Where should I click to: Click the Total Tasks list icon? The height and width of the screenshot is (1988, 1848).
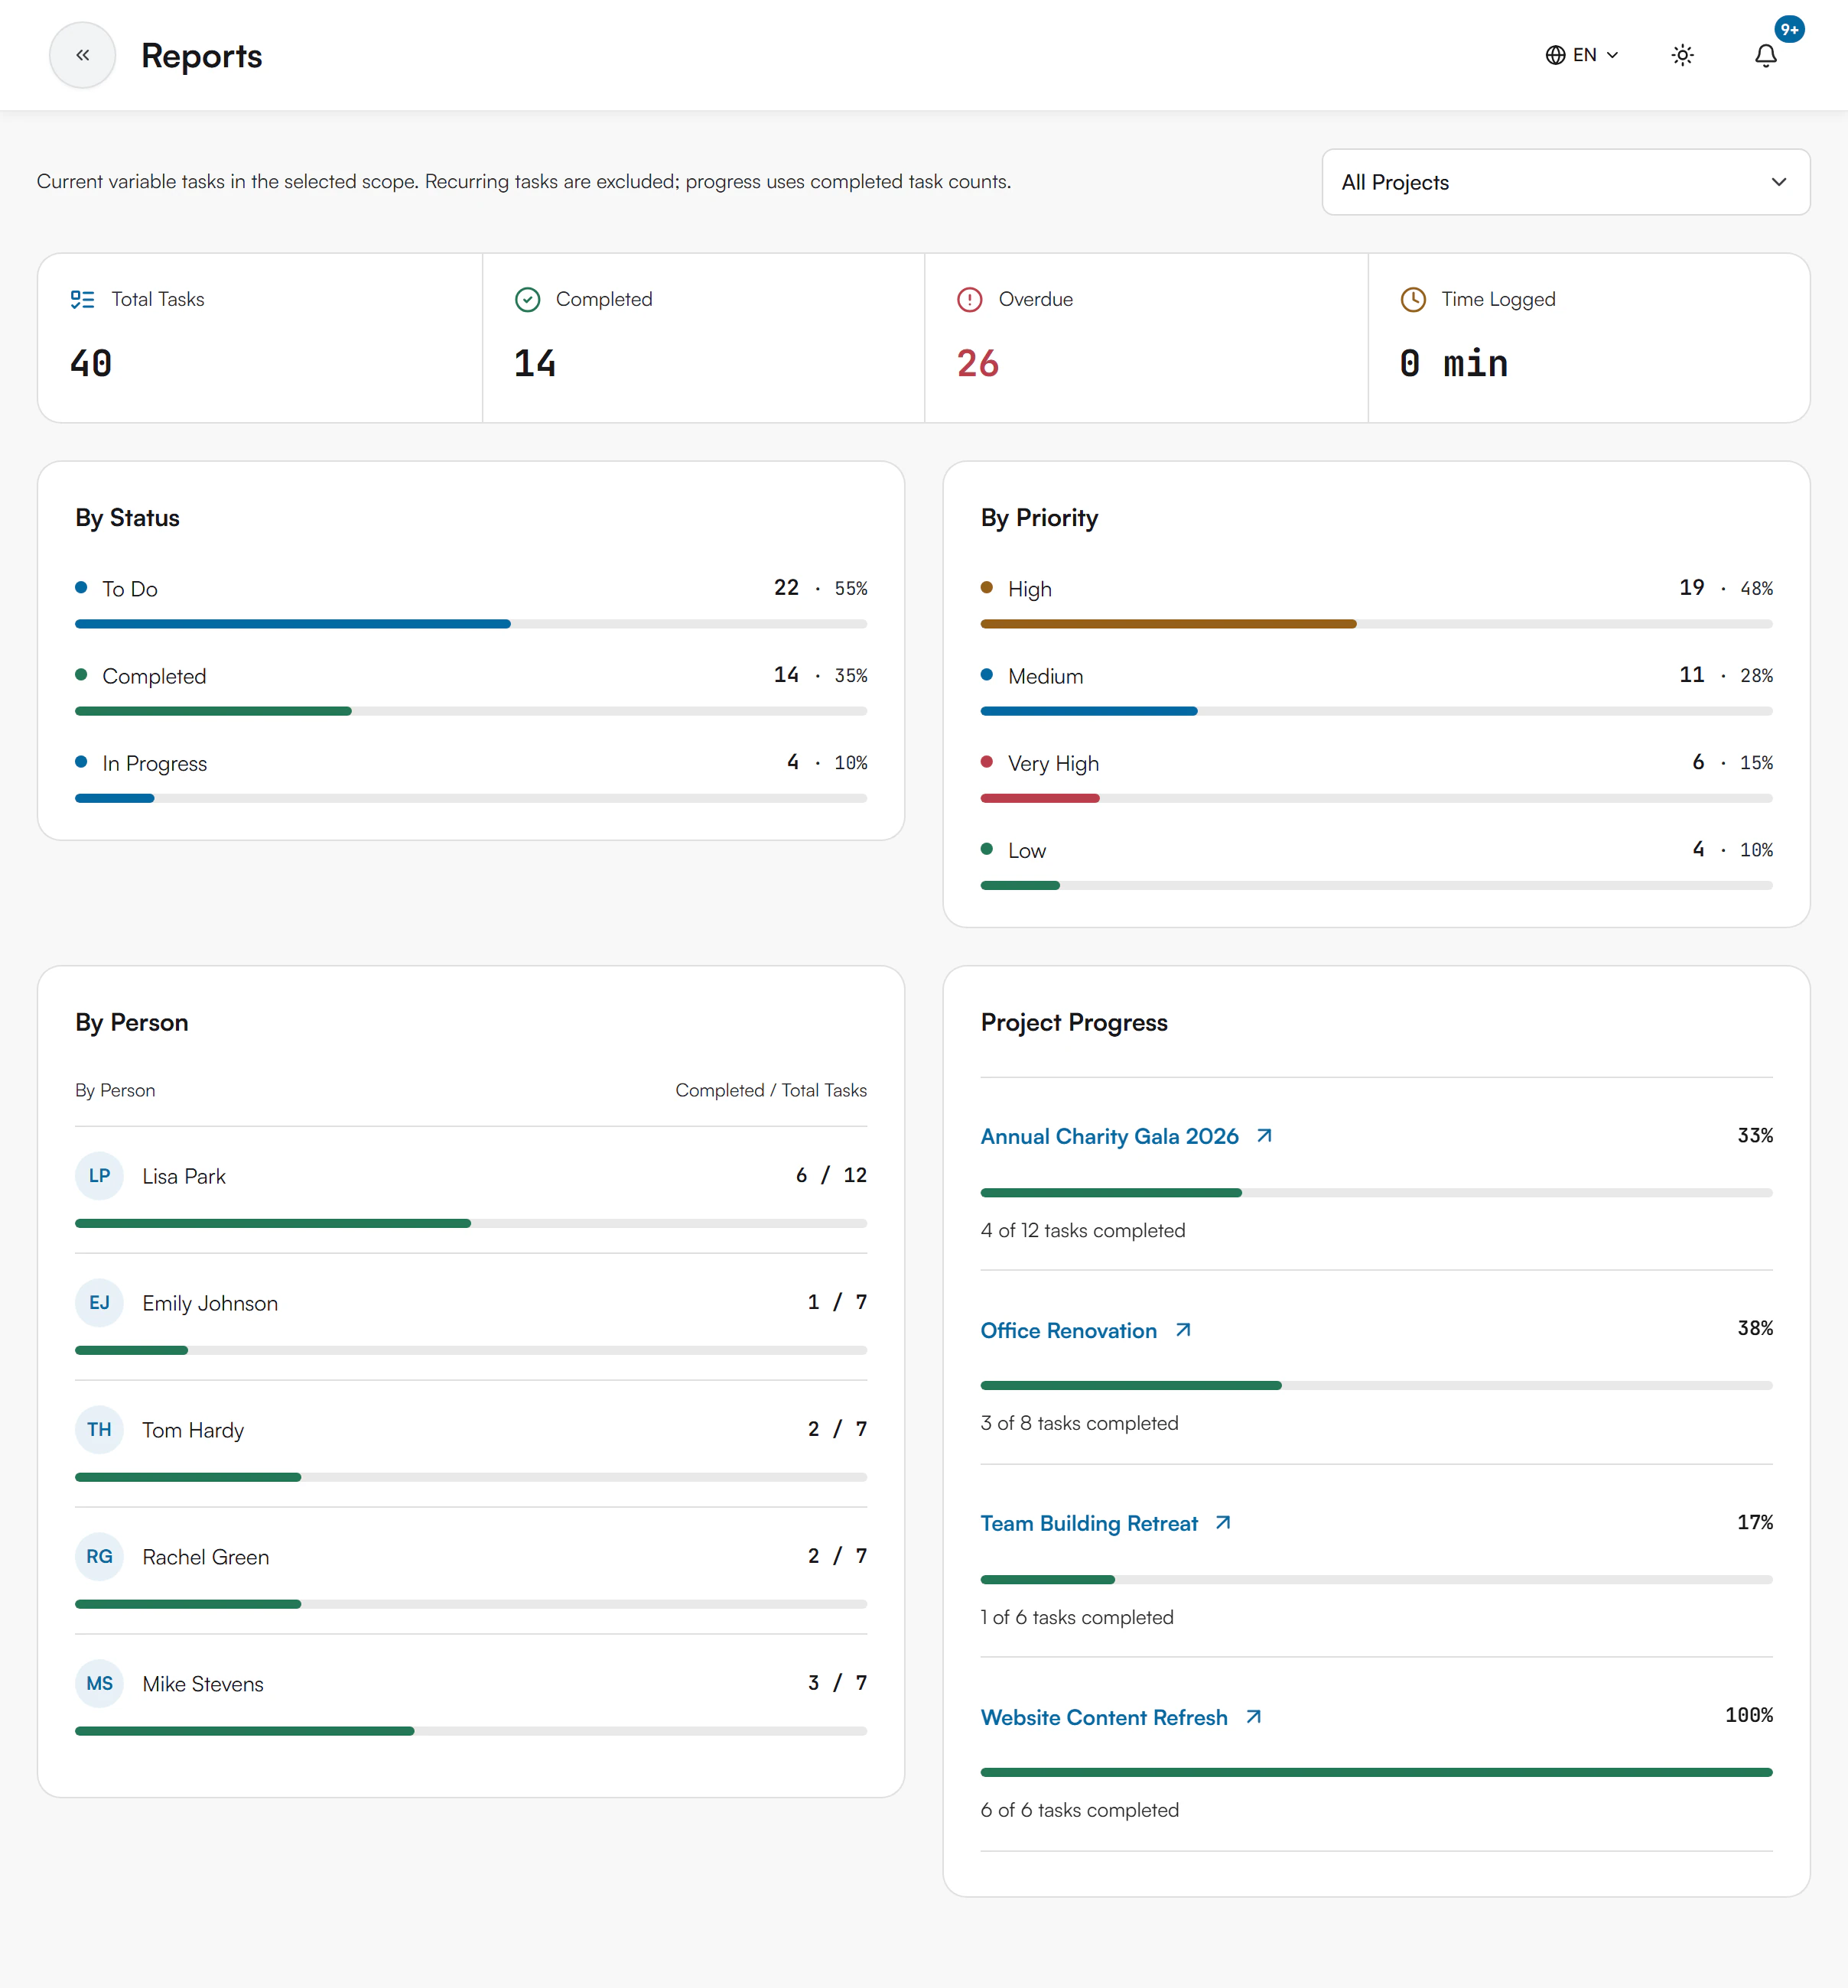coord(83,299)
